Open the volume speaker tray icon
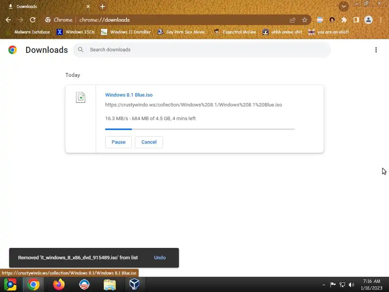 point(351,284)
